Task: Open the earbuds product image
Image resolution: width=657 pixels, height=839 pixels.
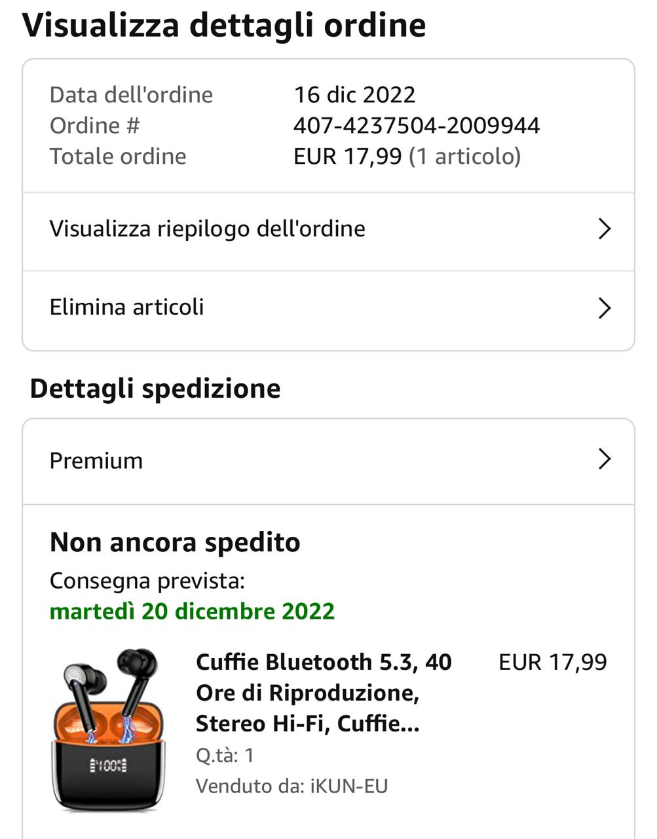Action: [x=108, y=730]
